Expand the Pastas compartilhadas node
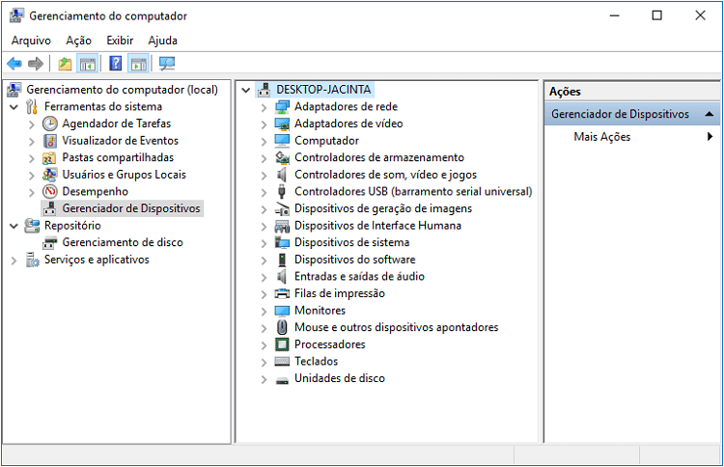This screenshot has height=467, width=724. pos(32,158)
